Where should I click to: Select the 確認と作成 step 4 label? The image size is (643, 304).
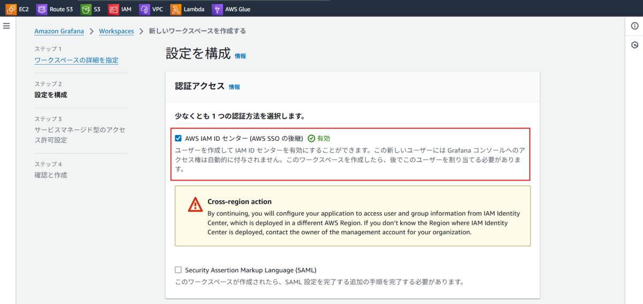point(51,175)
